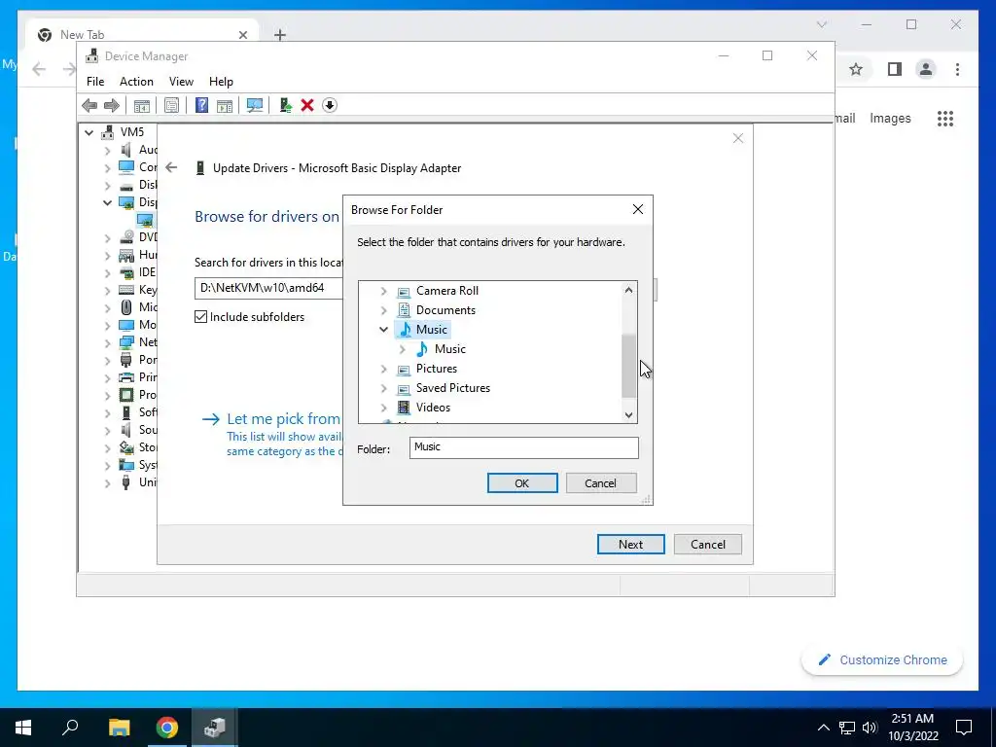Toggle the show/hide console tree toolbar icon
Screen dimensions: 996x747
click(142, 105)
